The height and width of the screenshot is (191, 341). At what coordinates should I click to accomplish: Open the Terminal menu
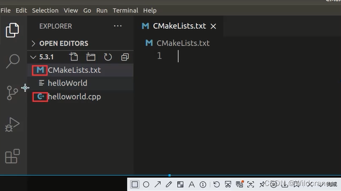(125, 11)
